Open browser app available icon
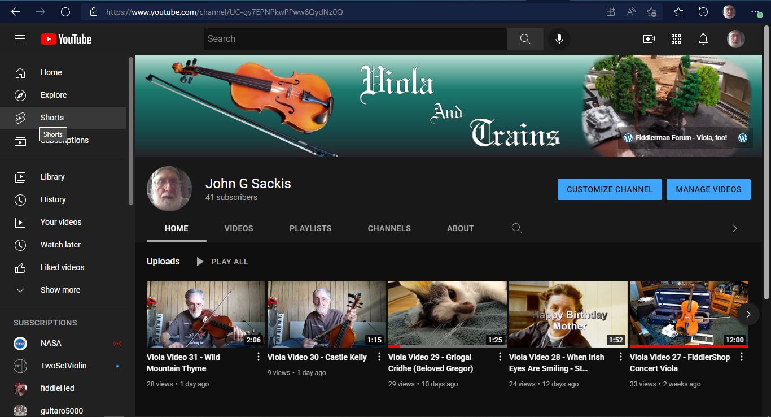771x417 pixels. coord(610,11)
